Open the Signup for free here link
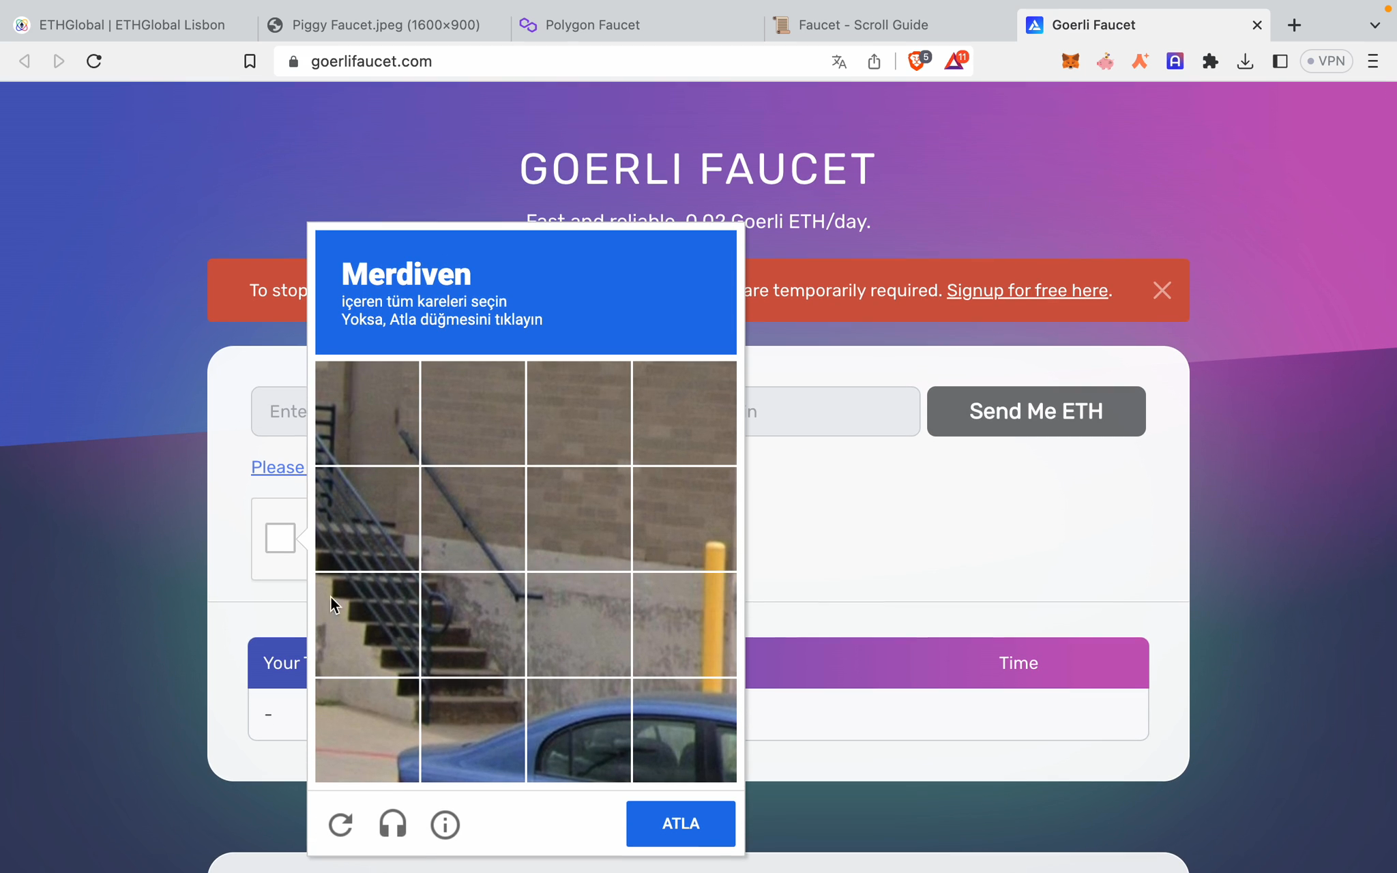 [x=1027, y=291]
